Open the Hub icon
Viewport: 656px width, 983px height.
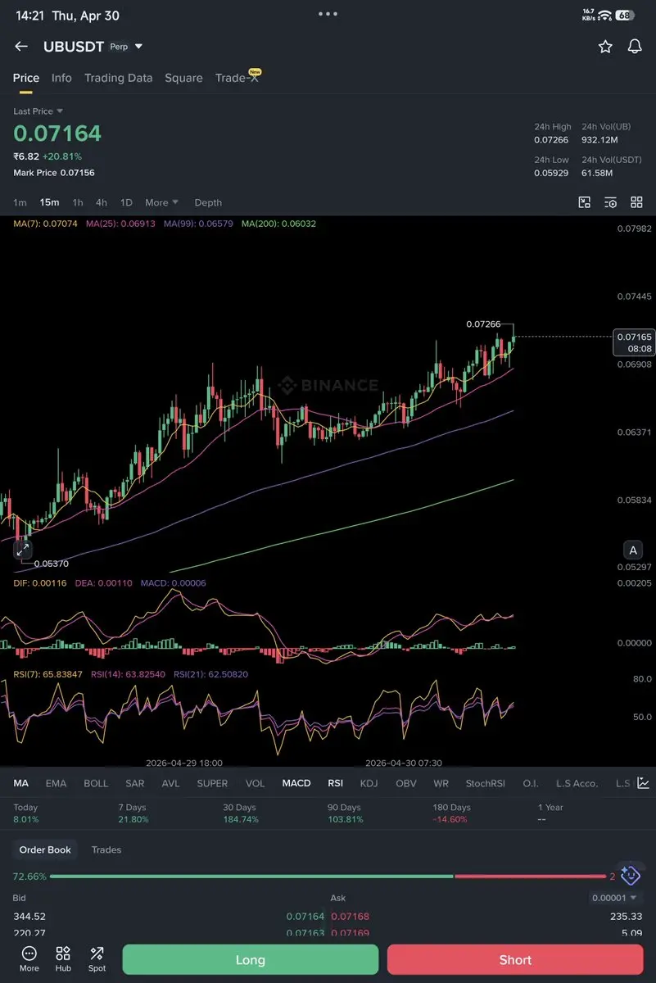pyautogui.click(x=63, y=959)
